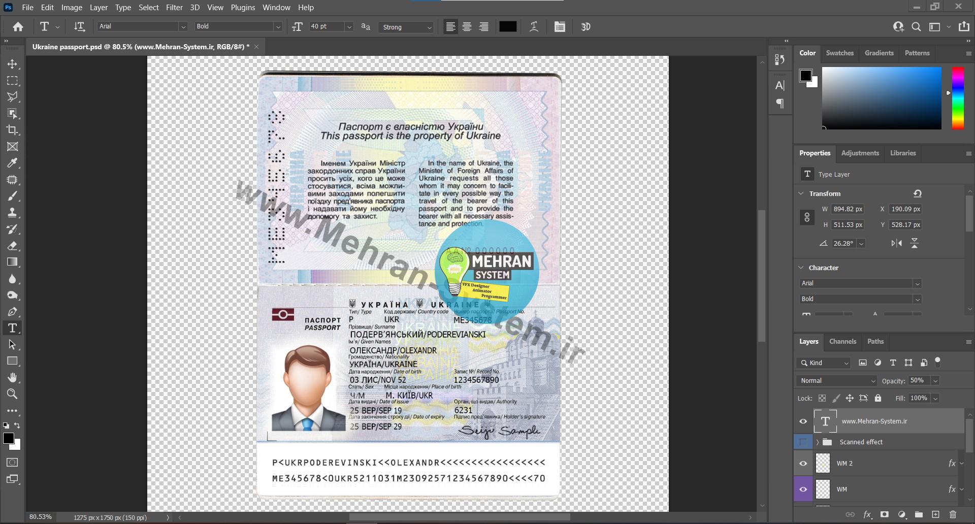Select the Brush tool
This screenshot has width=975, height=524.
point(12,196)
